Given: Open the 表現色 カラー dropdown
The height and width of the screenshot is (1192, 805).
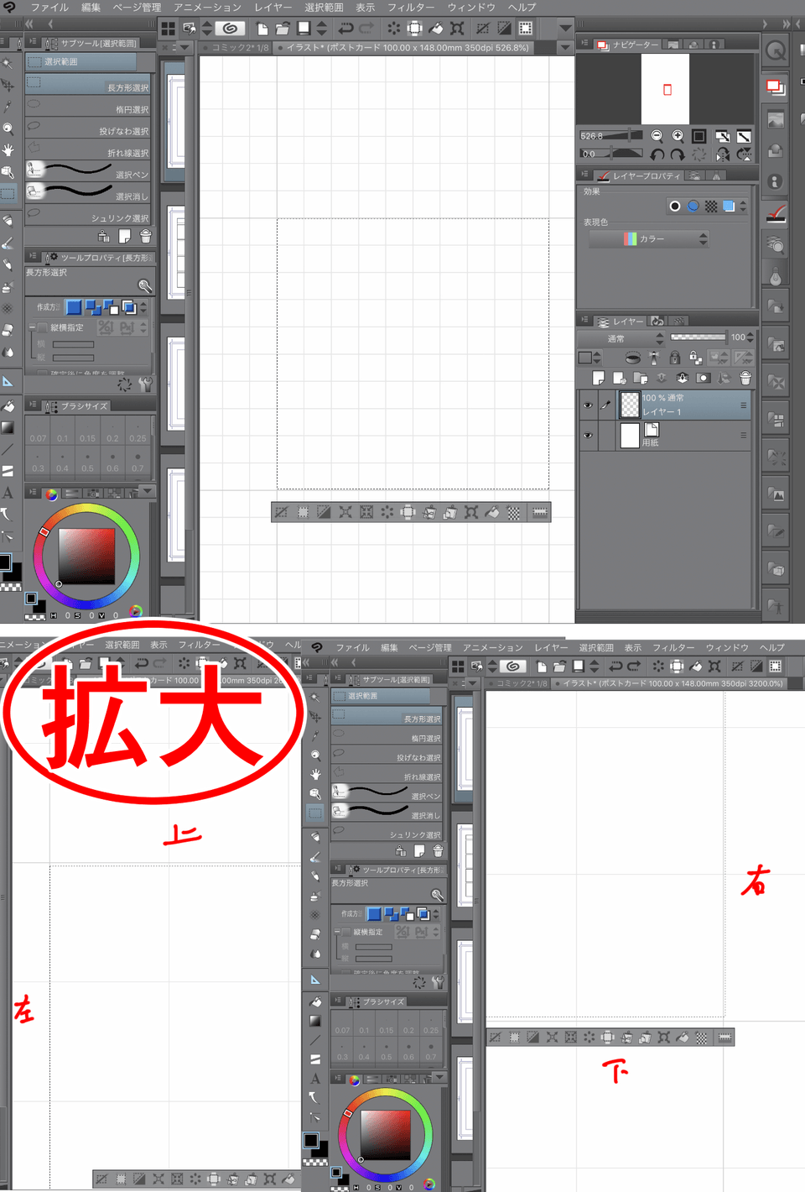Looking at the screenshot, I should [649, 239].
